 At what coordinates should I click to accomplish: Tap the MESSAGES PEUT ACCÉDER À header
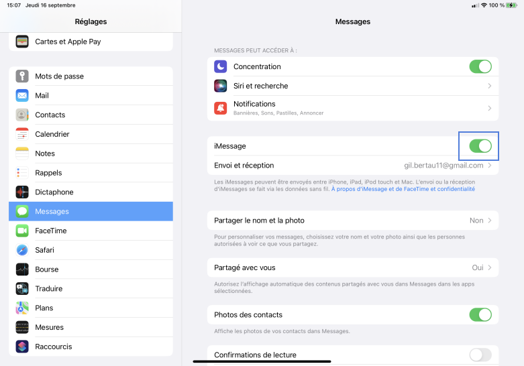click(x=256, y=50)
